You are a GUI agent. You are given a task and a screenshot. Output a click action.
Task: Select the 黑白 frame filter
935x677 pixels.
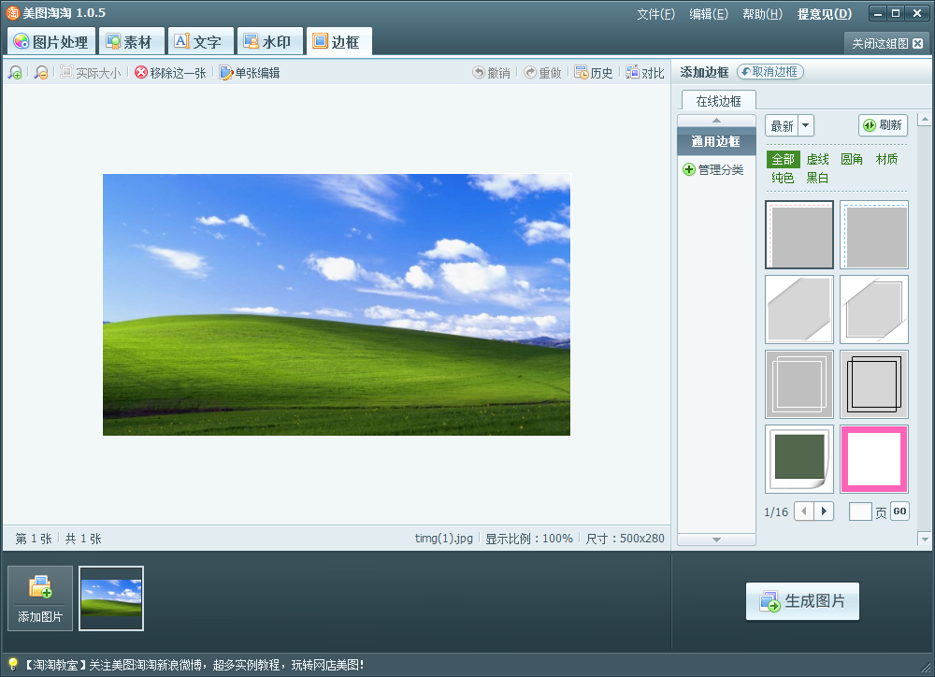(817, 177)
